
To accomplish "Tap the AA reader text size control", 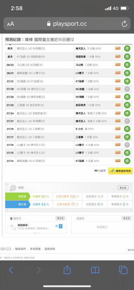I will (x=10, y=24).
